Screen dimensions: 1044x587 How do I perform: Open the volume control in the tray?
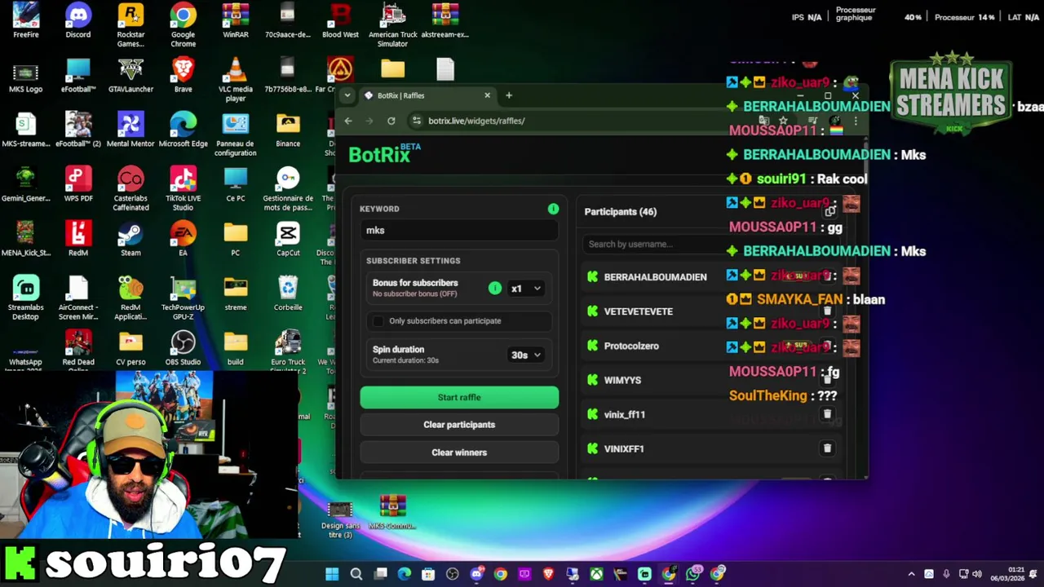977,574
